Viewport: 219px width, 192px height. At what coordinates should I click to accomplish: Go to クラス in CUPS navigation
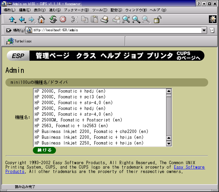pos(86,56)
